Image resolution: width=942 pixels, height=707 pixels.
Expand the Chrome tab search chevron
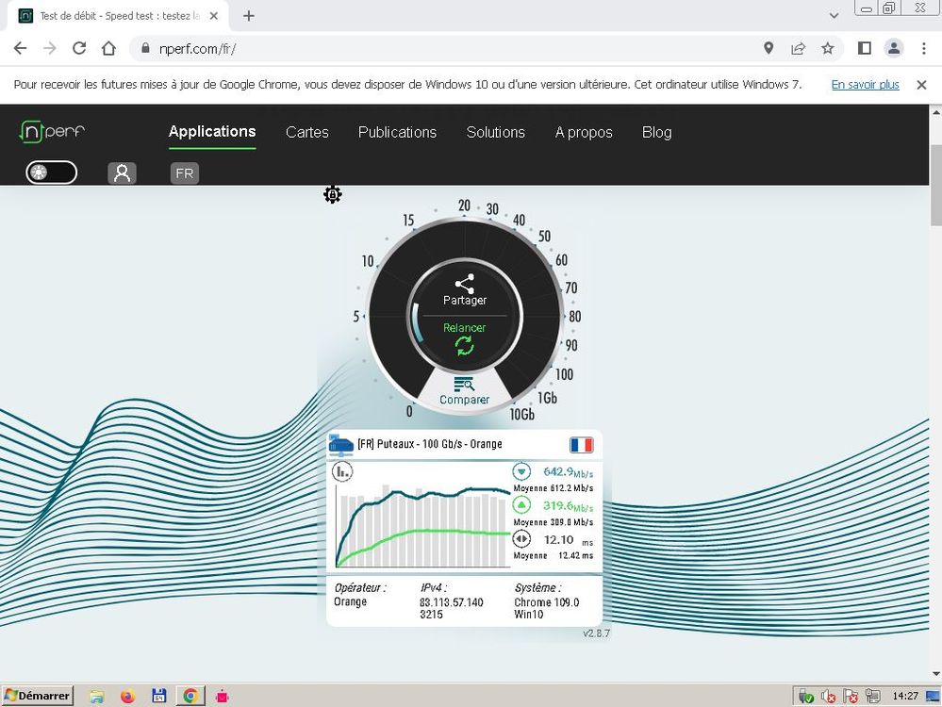[834, 16]
